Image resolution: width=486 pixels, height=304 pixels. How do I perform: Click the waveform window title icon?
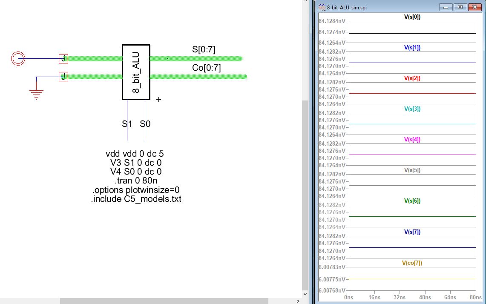(321, 7)
